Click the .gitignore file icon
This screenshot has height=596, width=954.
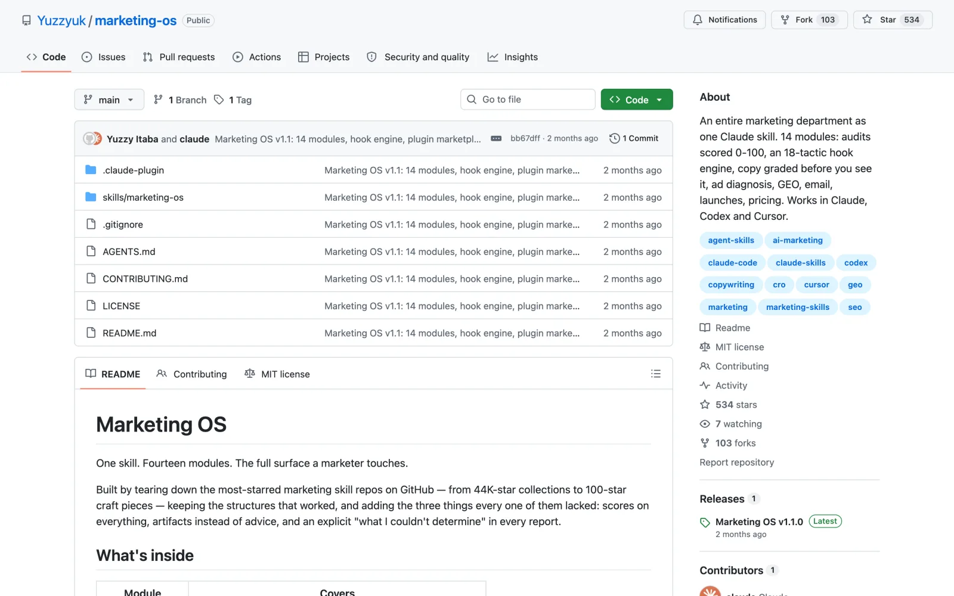coord(91,224)
